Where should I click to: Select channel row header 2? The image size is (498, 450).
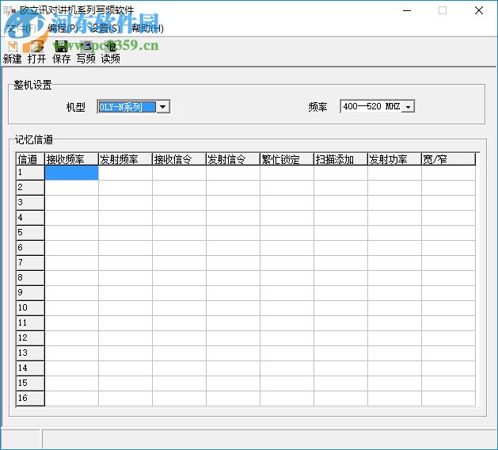(31, 188)
